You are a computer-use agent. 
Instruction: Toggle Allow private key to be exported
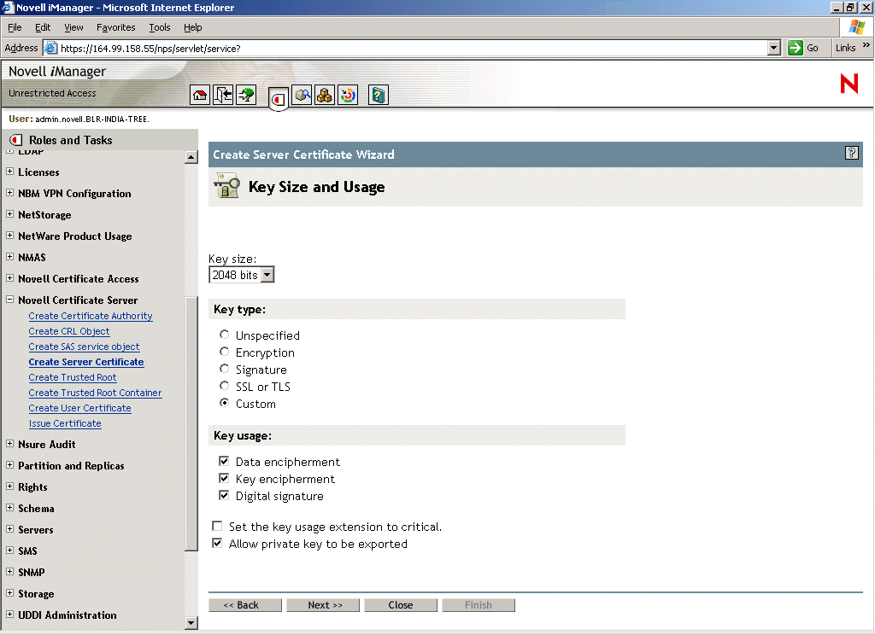pos(217,543)
